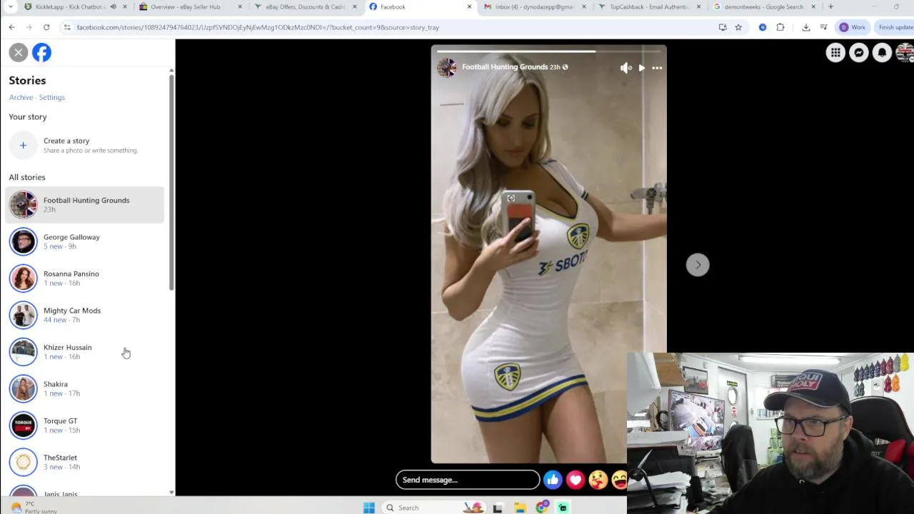Open Facebook notifications bell
This screenshot has width=914, height=514.
click(883, 53)
